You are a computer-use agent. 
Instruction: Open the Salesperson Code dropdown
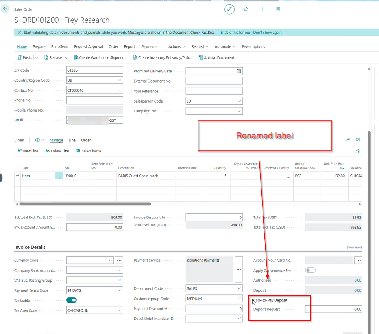coord(240,101)
